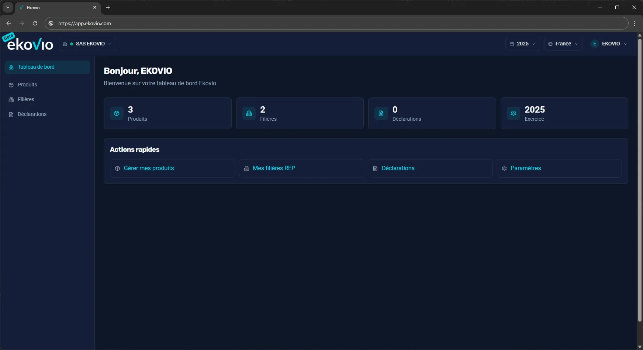
Task: Click the '2' count on the Filières card
Action: [x=263, y=110]
